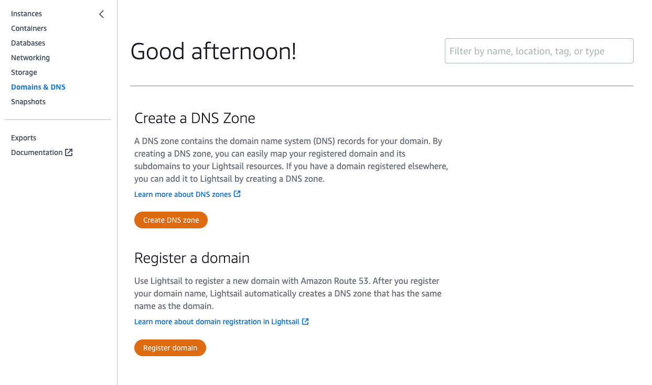Select Domains & DNS menu item
The width and height of the screenshot is (652, 385).
tap(38, 87)
